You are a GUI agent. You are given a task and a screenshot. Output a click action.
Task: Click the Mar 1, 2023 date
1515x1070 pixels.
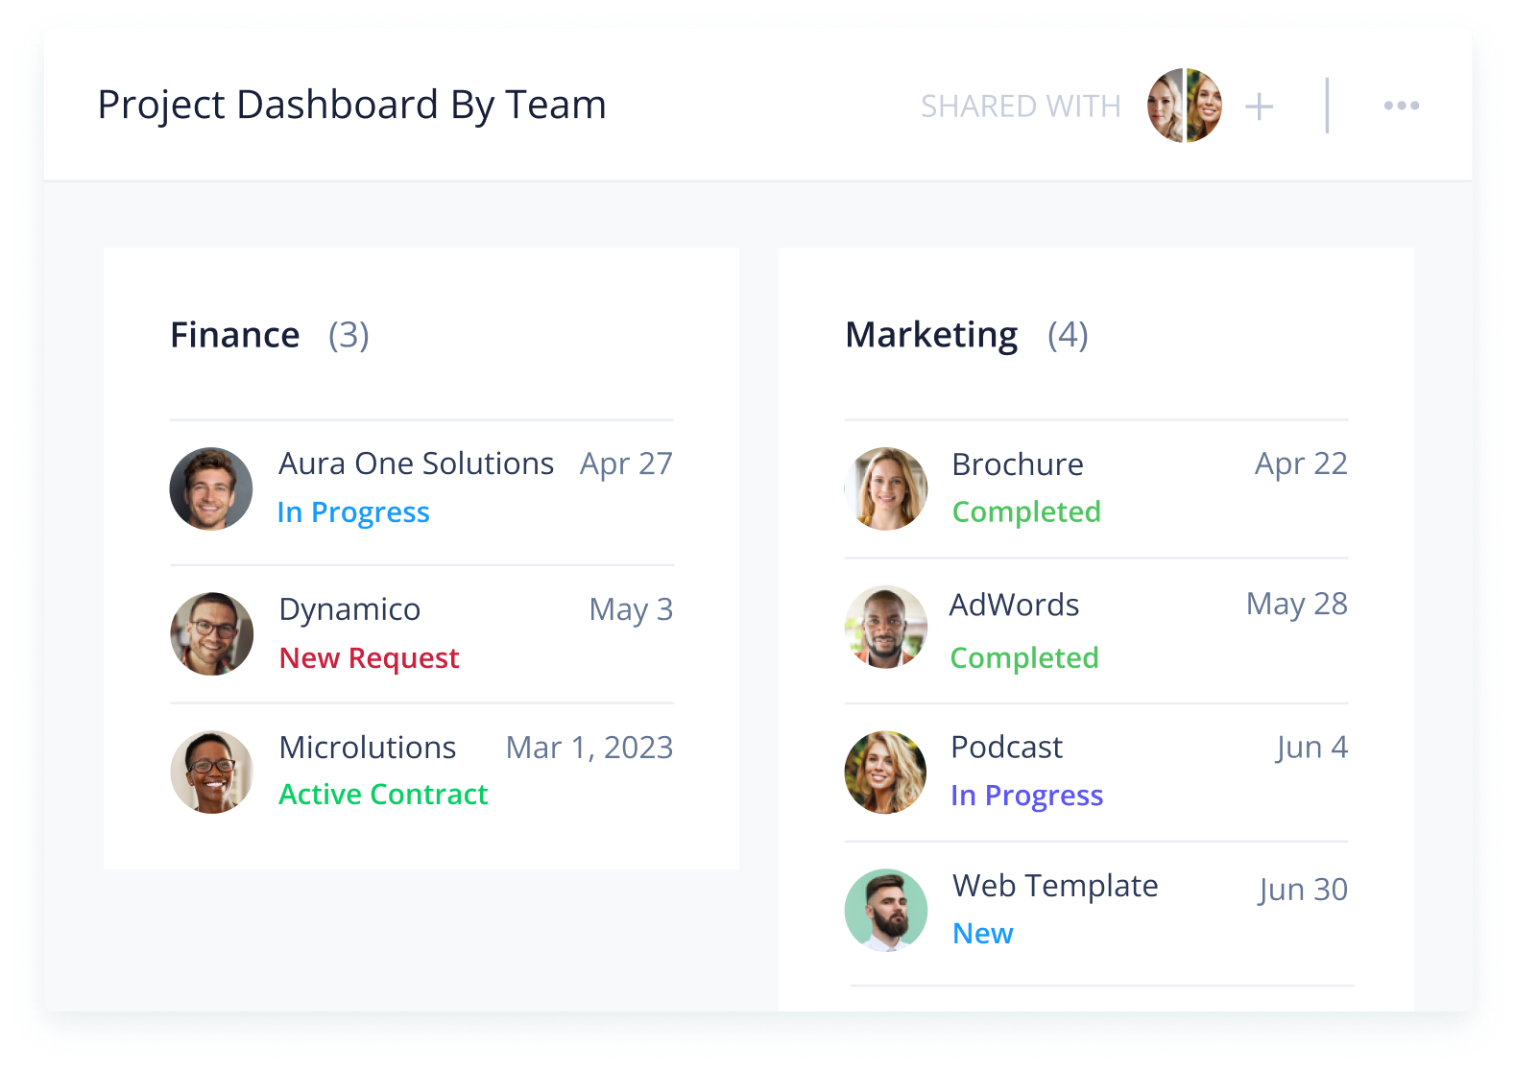[x=589, y=748]
